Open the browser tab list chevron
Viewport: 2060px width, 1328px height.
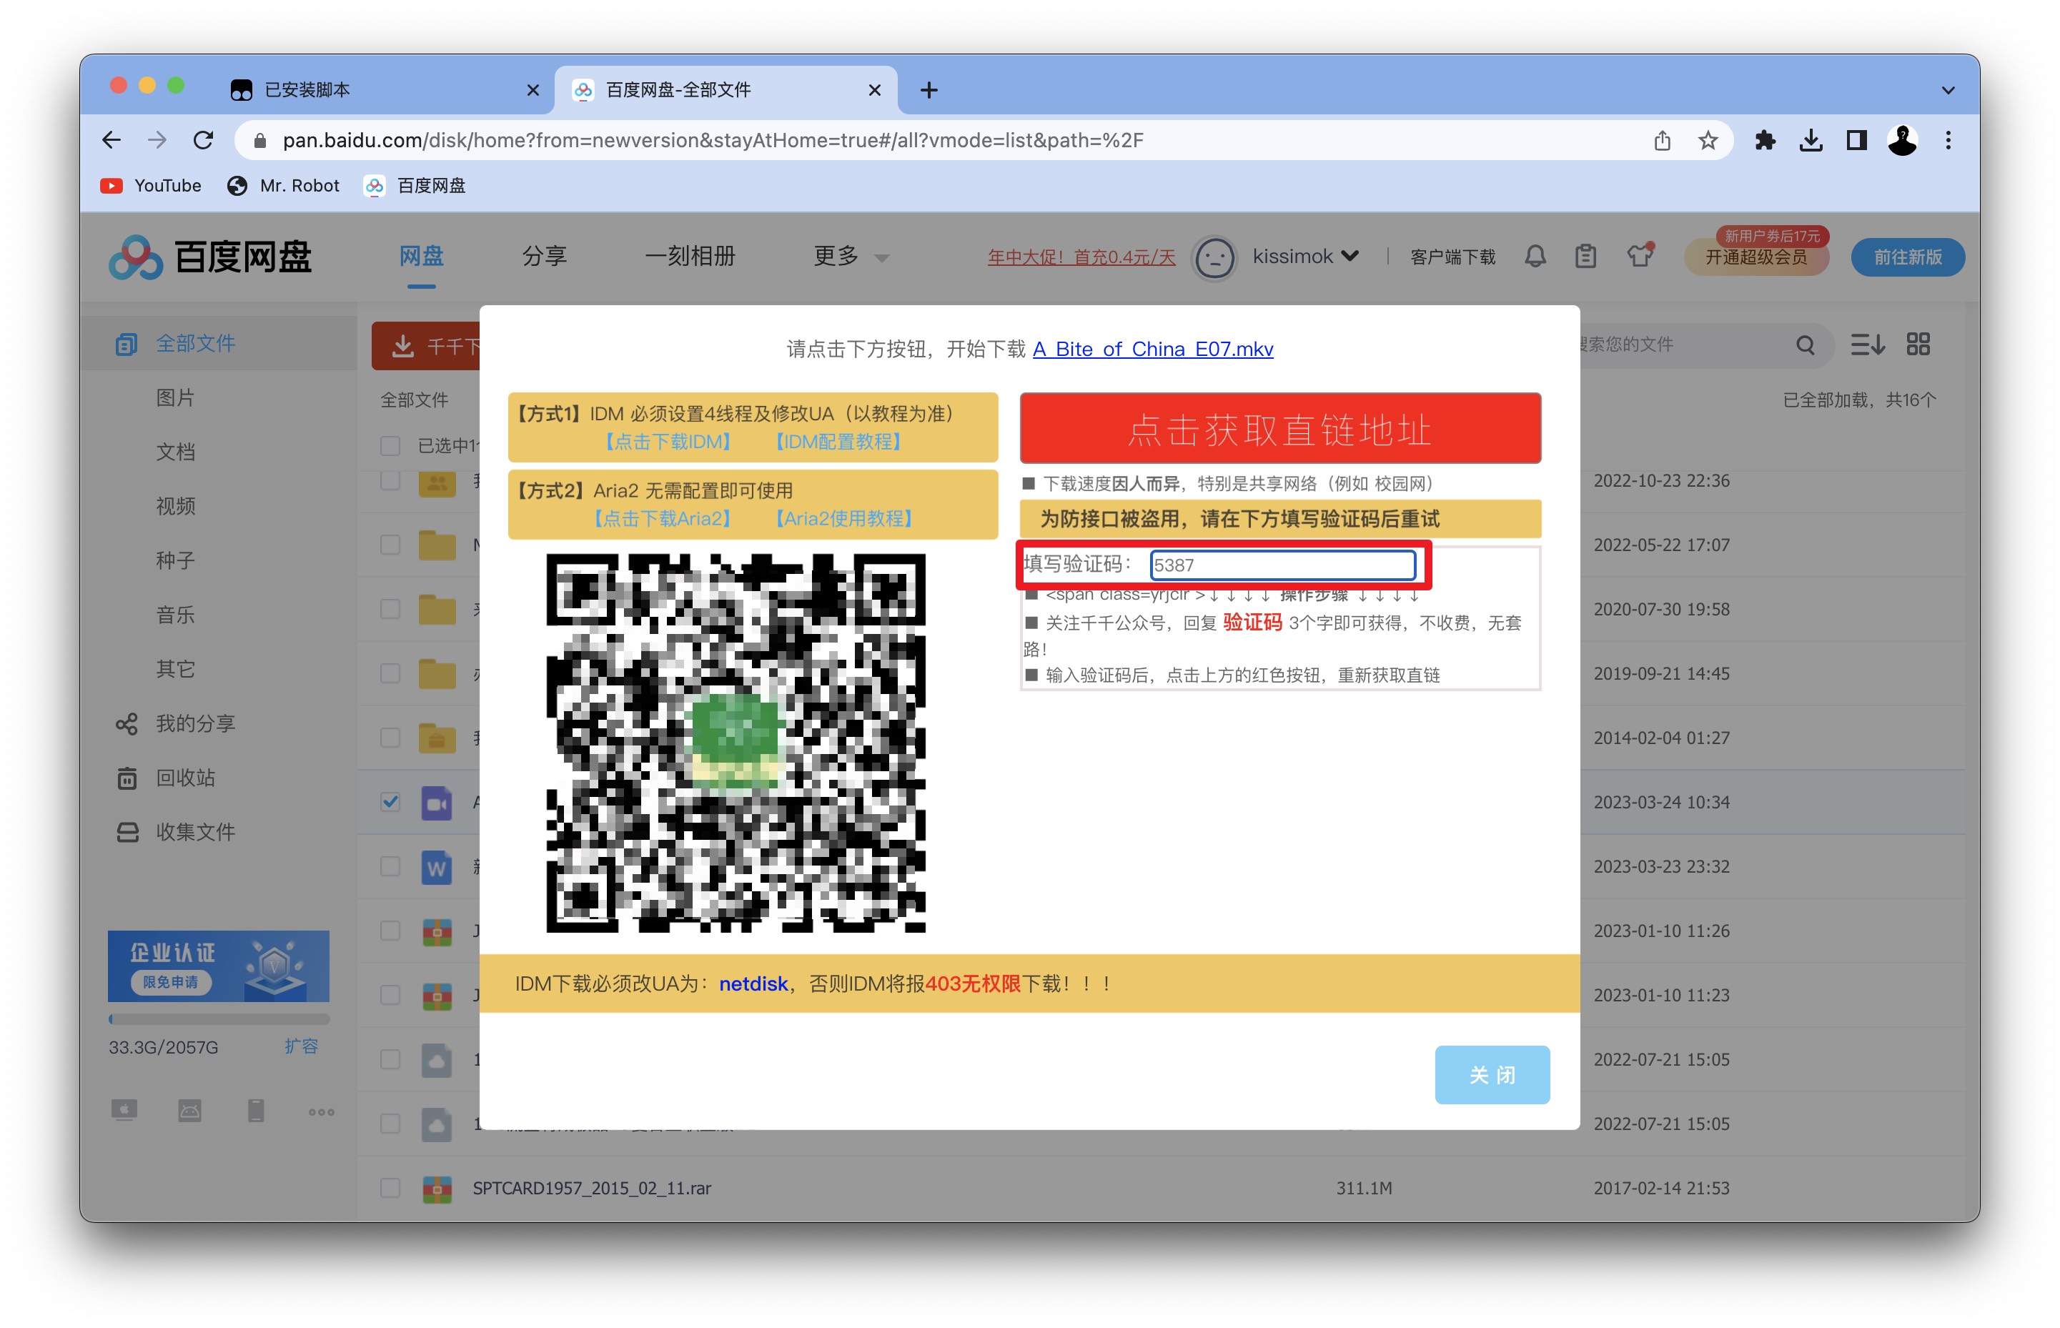pyautogui.click(x=1947, y=91)
